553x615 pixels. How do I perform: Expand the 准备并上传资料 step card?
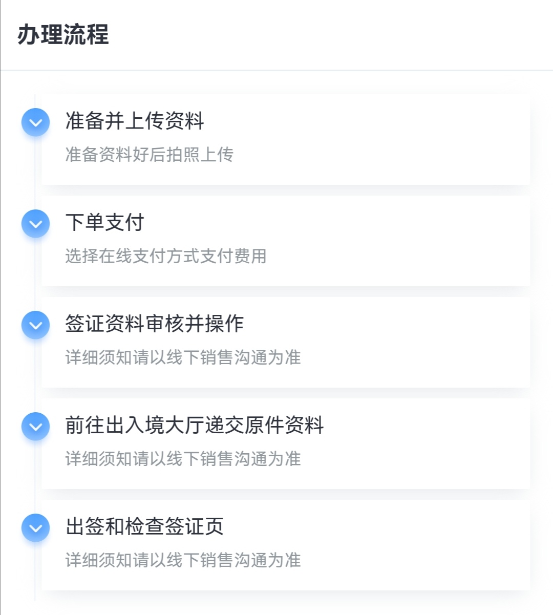click(x=286, y=139)
